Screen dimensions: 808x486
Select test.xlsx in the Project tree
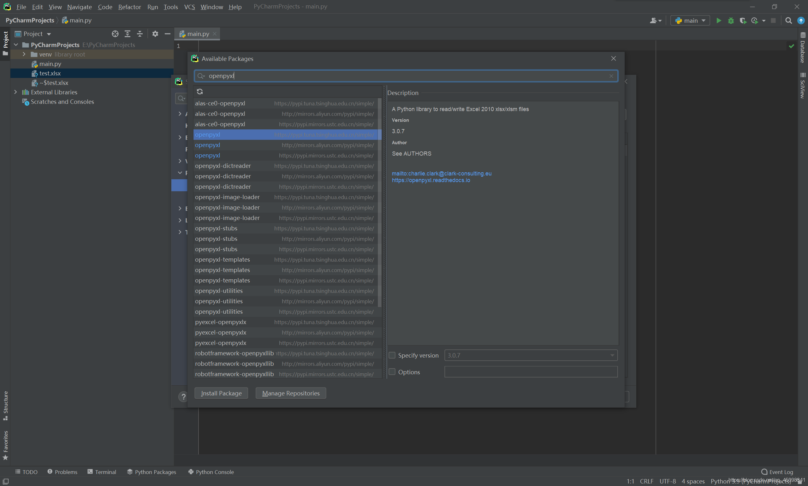click(92, 73)
